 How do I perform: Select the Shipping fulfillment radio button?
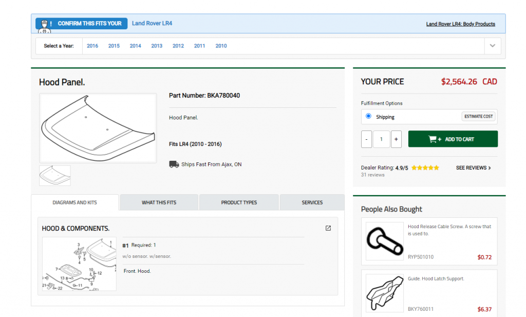click(368, 116)
